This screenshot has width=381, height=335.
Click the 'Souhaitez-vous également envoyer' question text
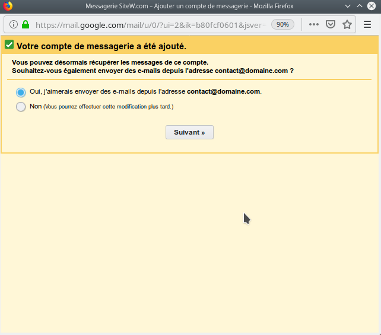[x=153, y=71]
